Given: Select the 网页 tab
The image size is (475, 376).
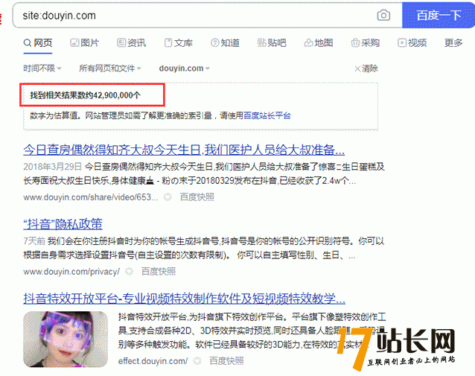Looking at the screenshot, I should [38, 43].
